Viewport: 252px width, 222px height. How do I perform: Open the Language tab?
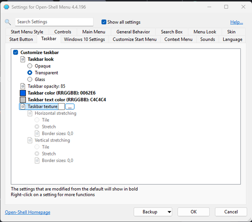(x=232, y=39)
